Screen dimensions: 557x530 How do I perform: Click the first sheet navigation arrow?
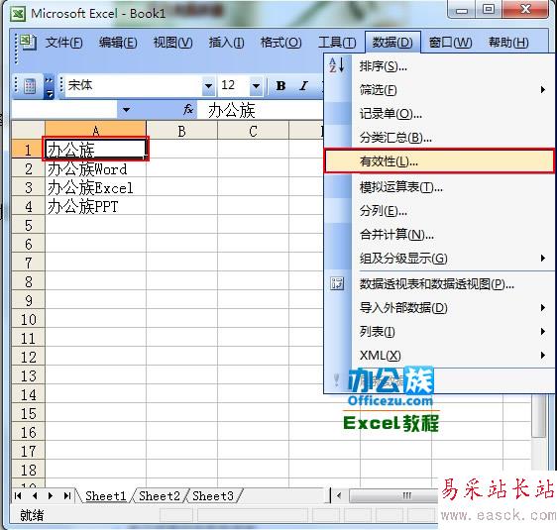[x=18, y=496]
